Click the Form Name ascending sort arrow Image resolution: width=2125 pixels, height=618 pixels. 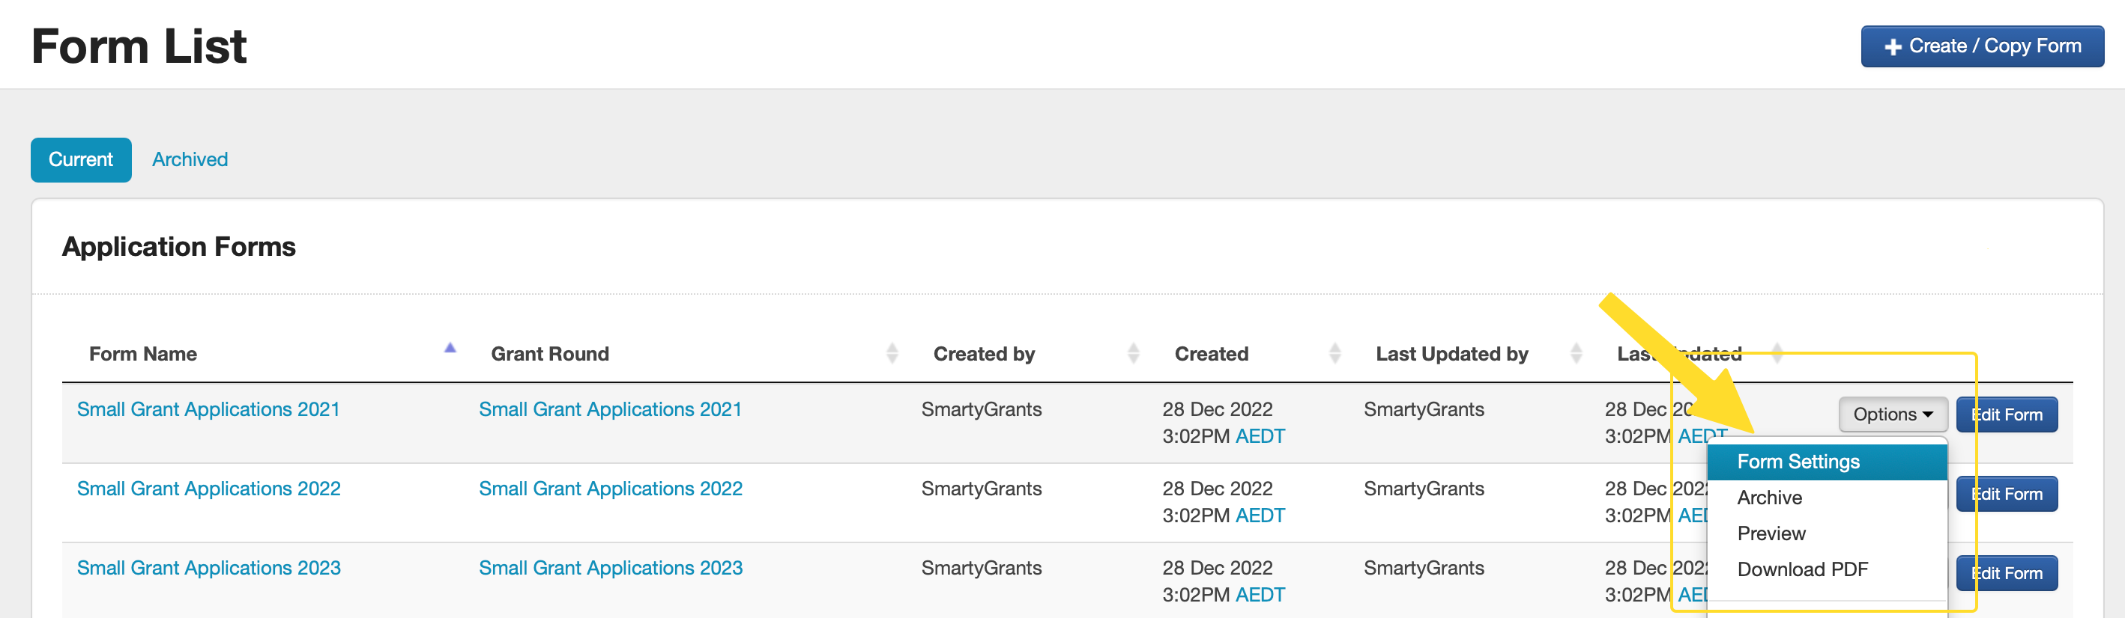450,349
